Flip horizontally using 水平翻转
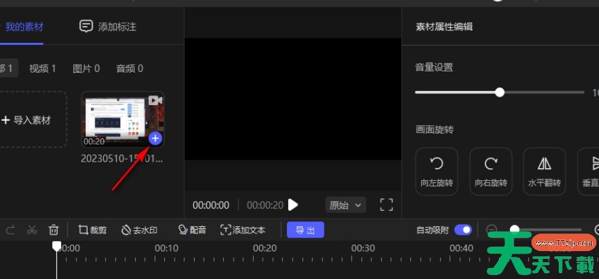Viewport: 599px width, 279px height. click(544, 171)
